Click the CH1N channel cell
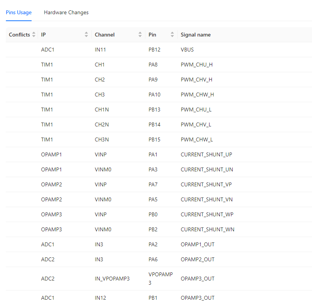 click(102, 110)
